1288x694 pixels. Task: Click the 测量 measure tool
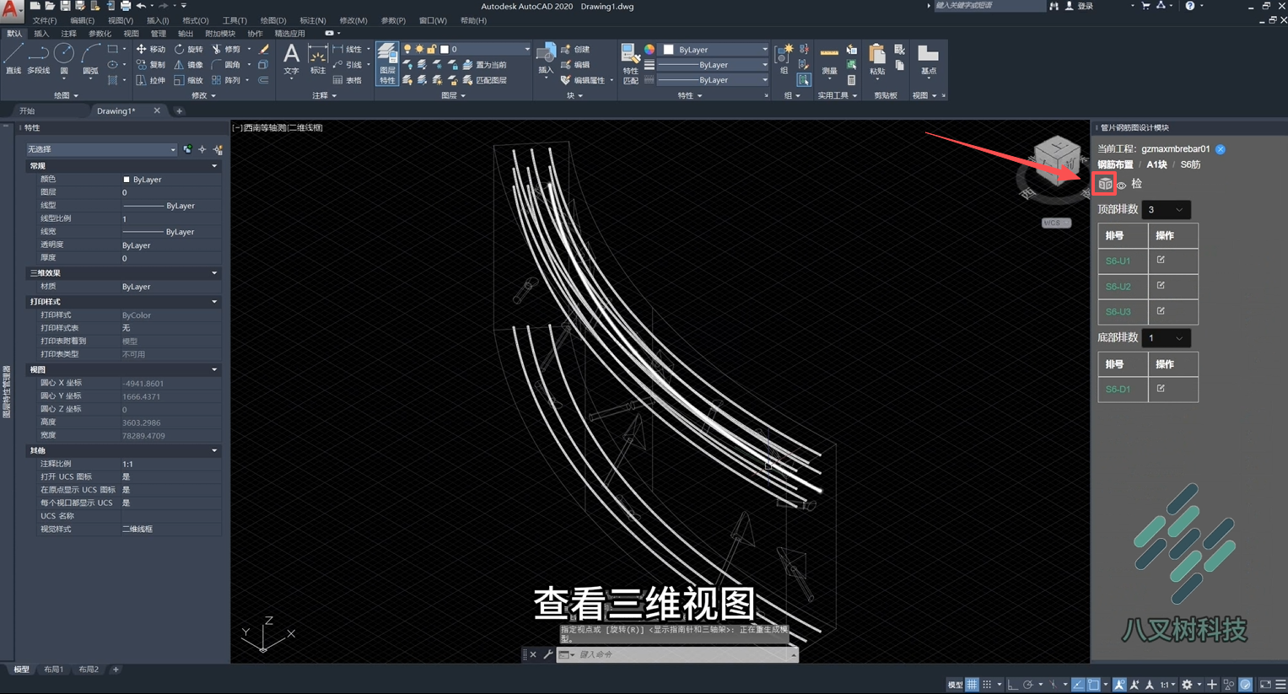point(829,59)
